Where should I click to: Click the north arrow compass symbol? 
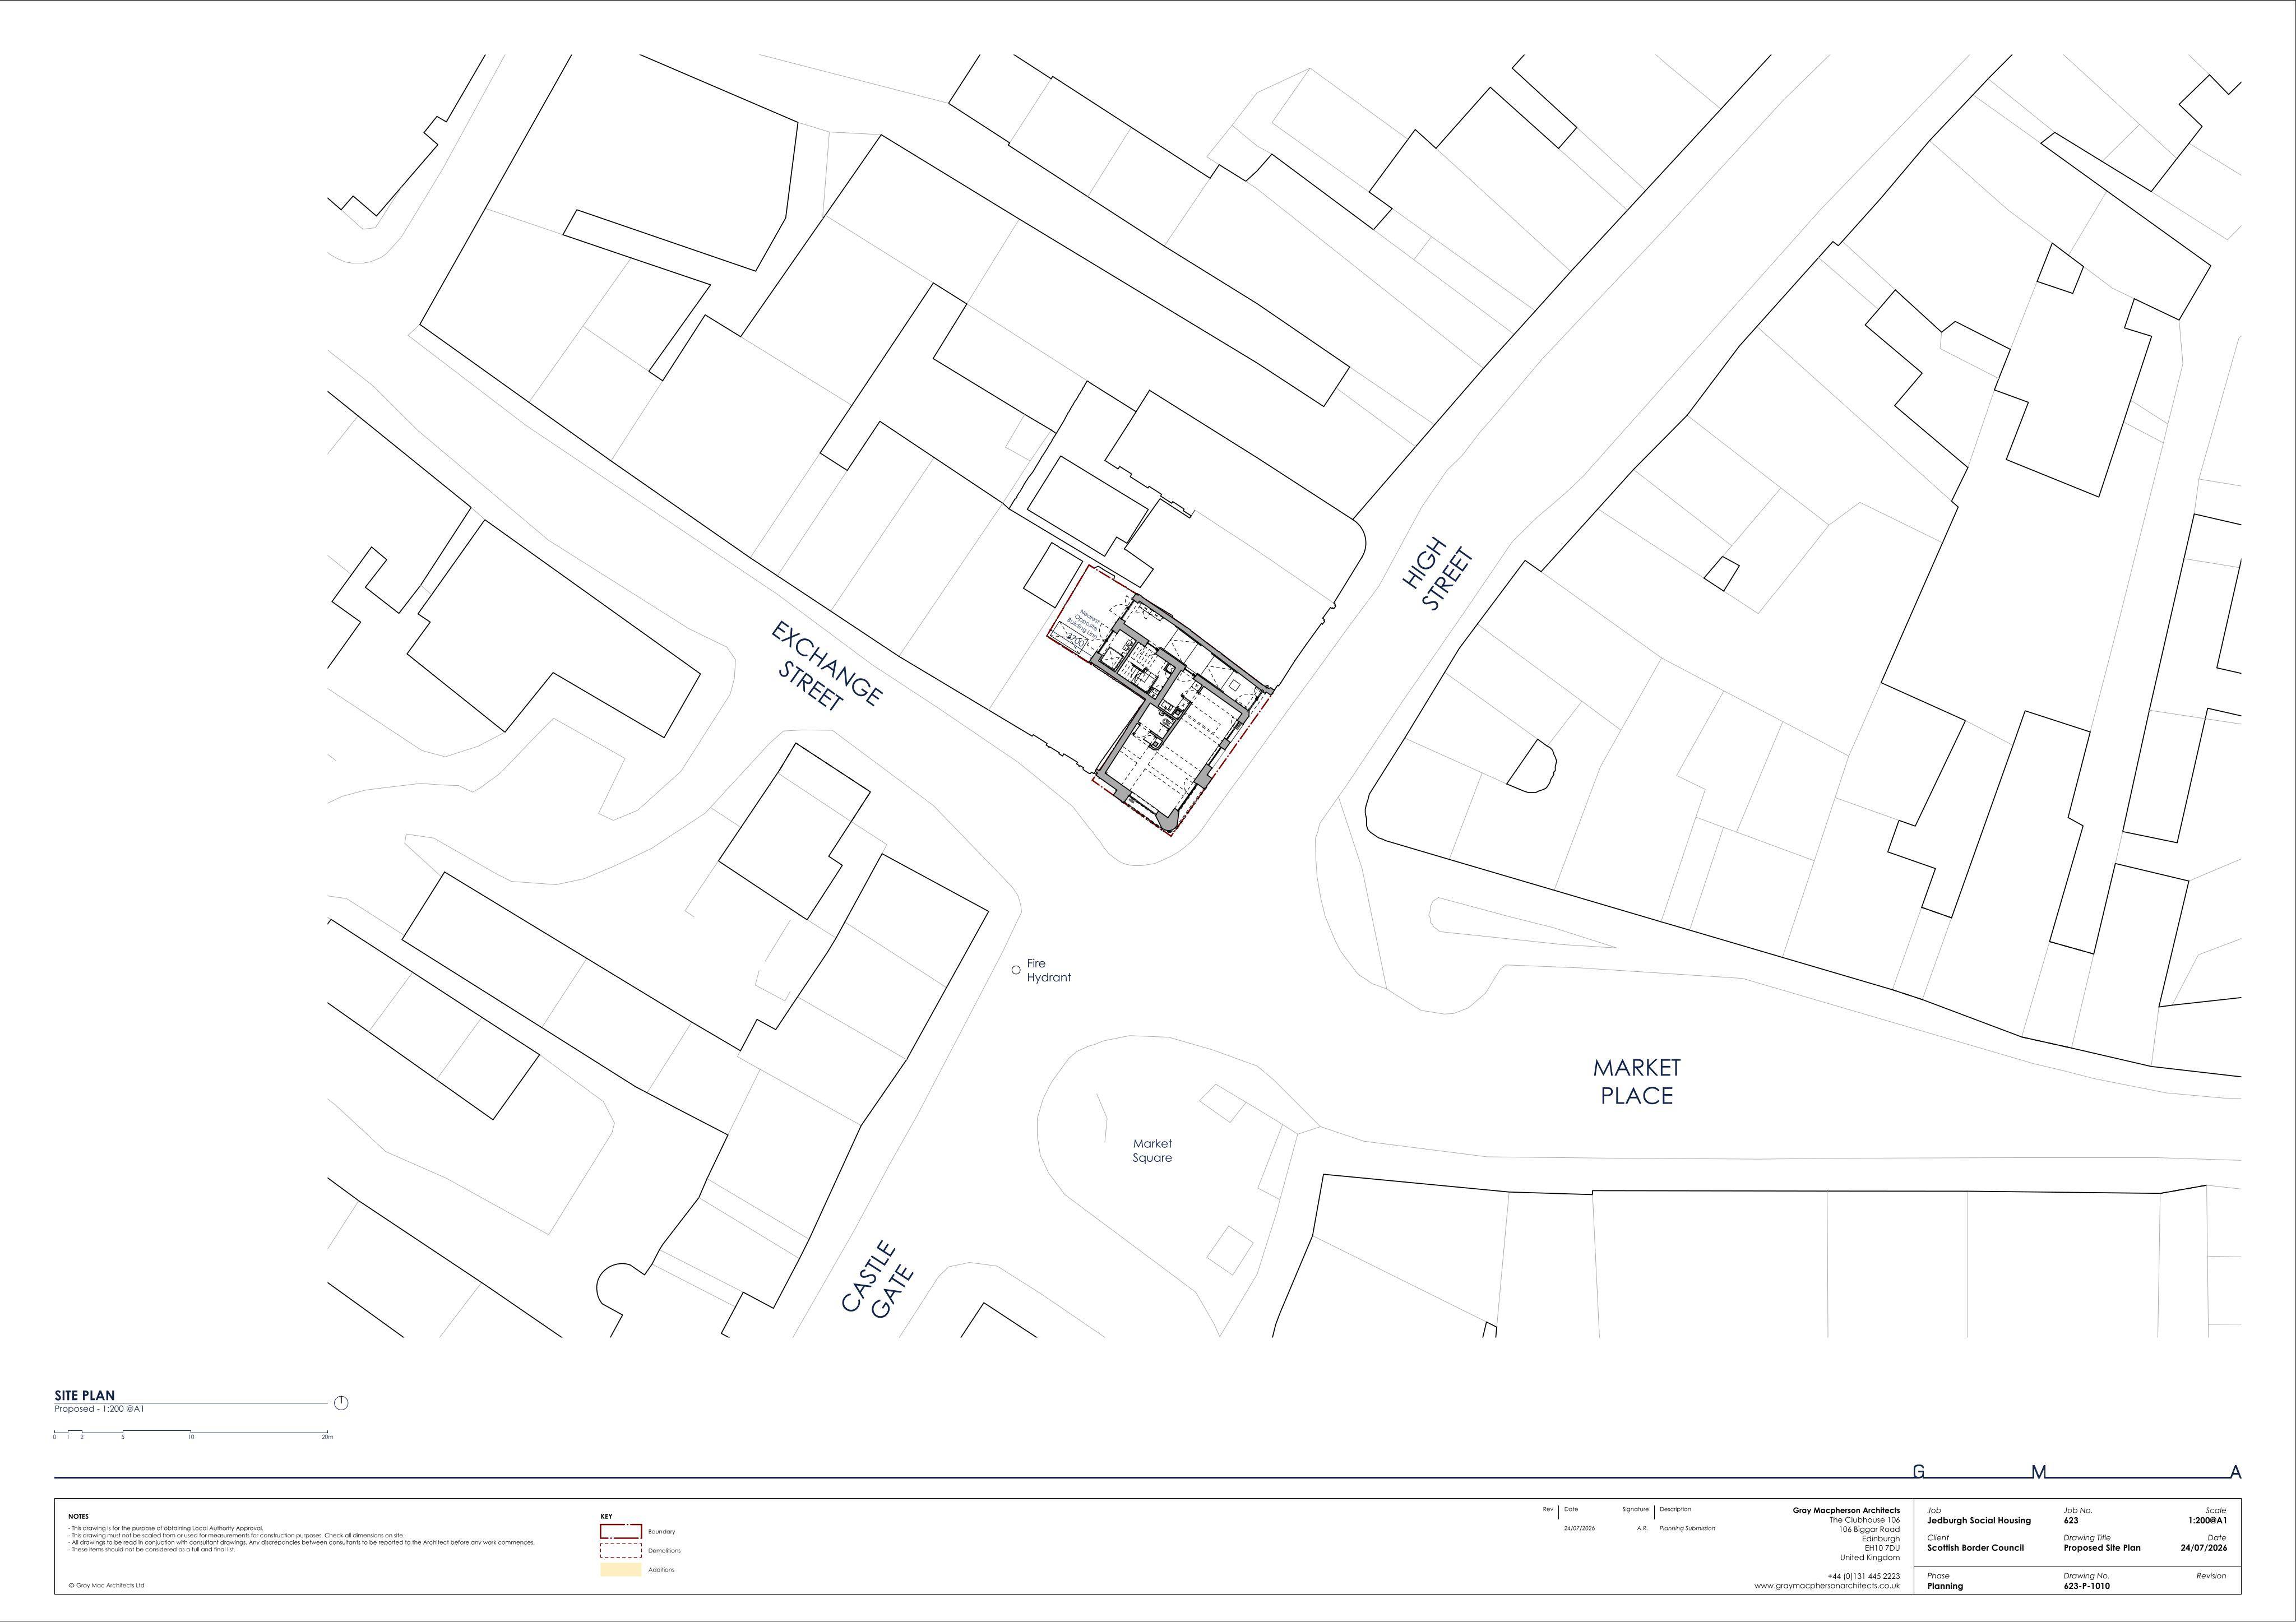coord(341,1402)
